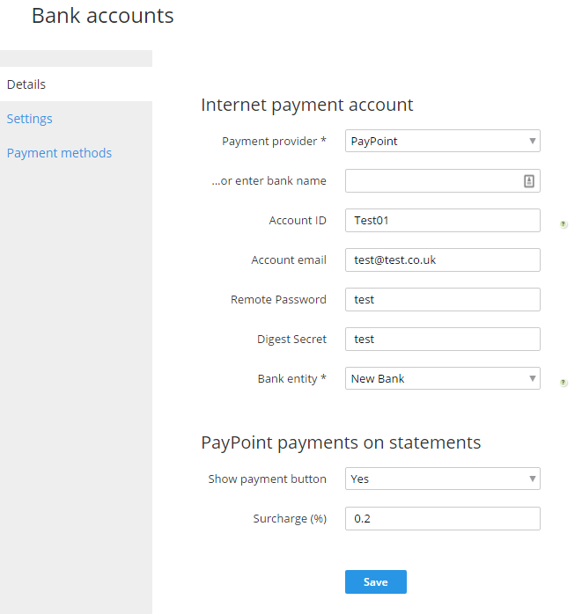Expand the Bank entity dropdown showing New Bank
Screen dimensions: 582x614
pyautogui.click(x=443, y=378)
